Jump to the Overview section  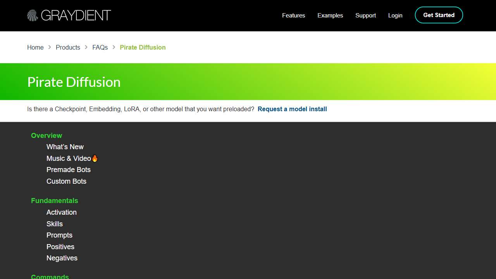point(46,136)
